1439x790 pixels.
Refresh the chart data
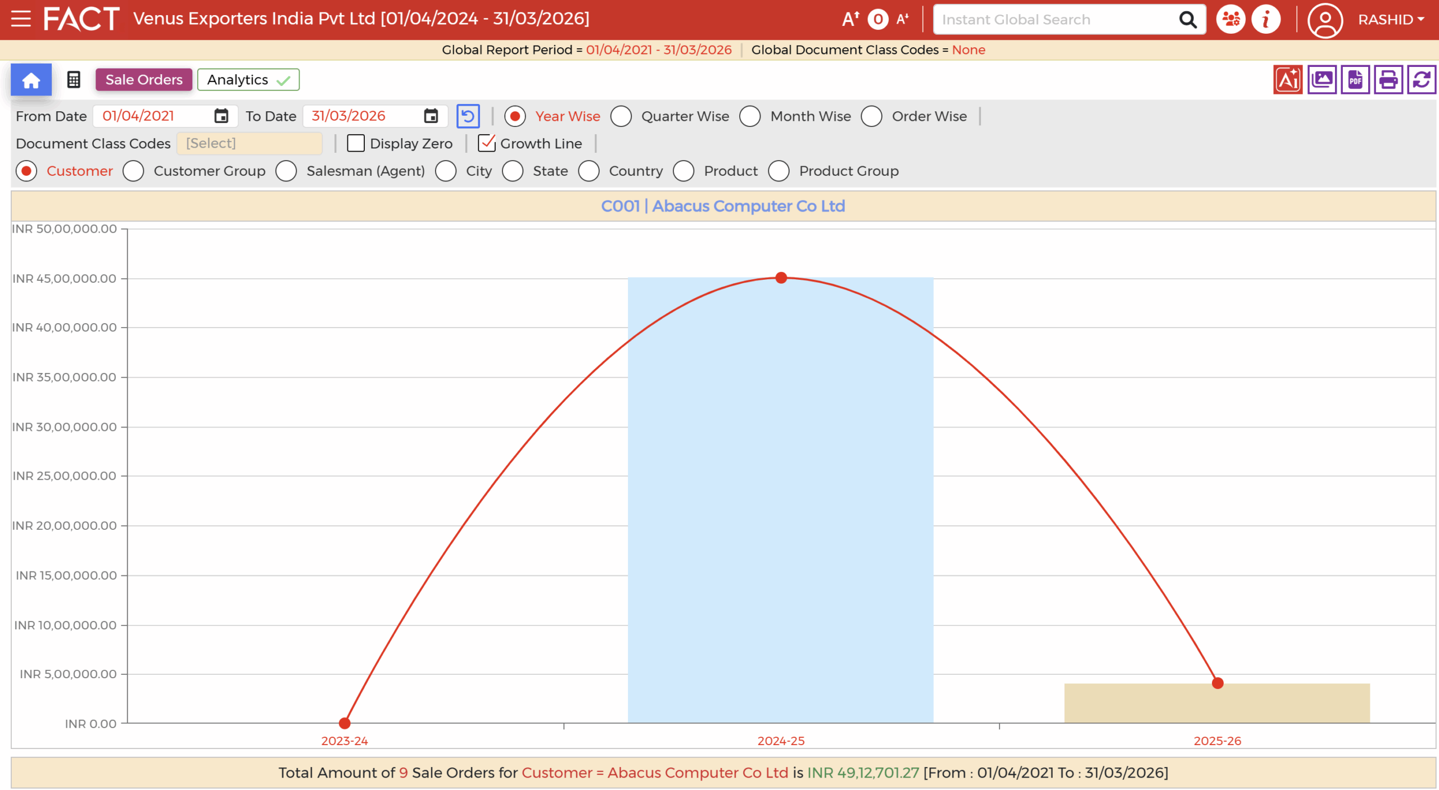coord(1421,80)
